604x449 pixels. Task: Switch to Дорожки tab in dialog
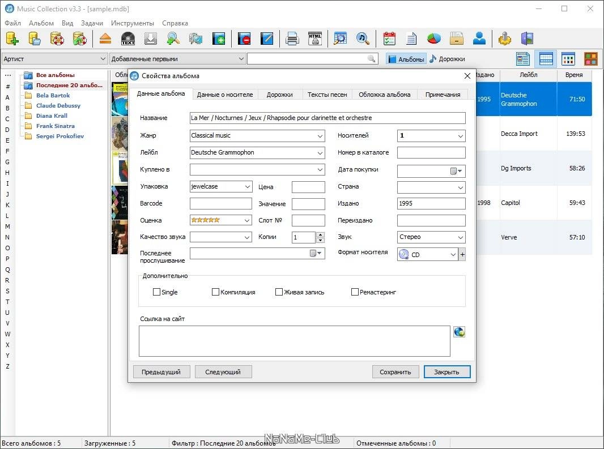[280, 95]
